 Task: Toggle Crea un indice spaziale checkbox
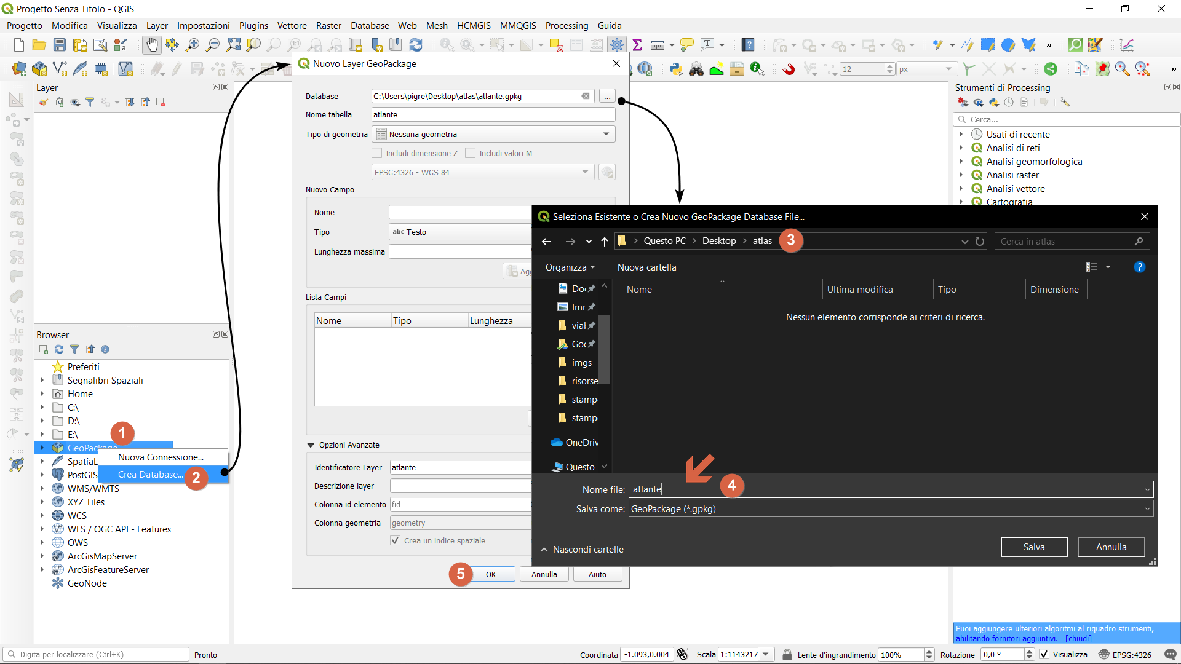point(396,540)
